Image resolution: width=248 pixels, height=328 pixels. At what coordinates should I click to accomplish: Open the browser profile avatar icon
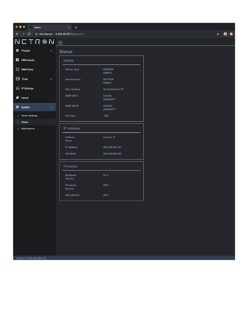coord(225,34)
